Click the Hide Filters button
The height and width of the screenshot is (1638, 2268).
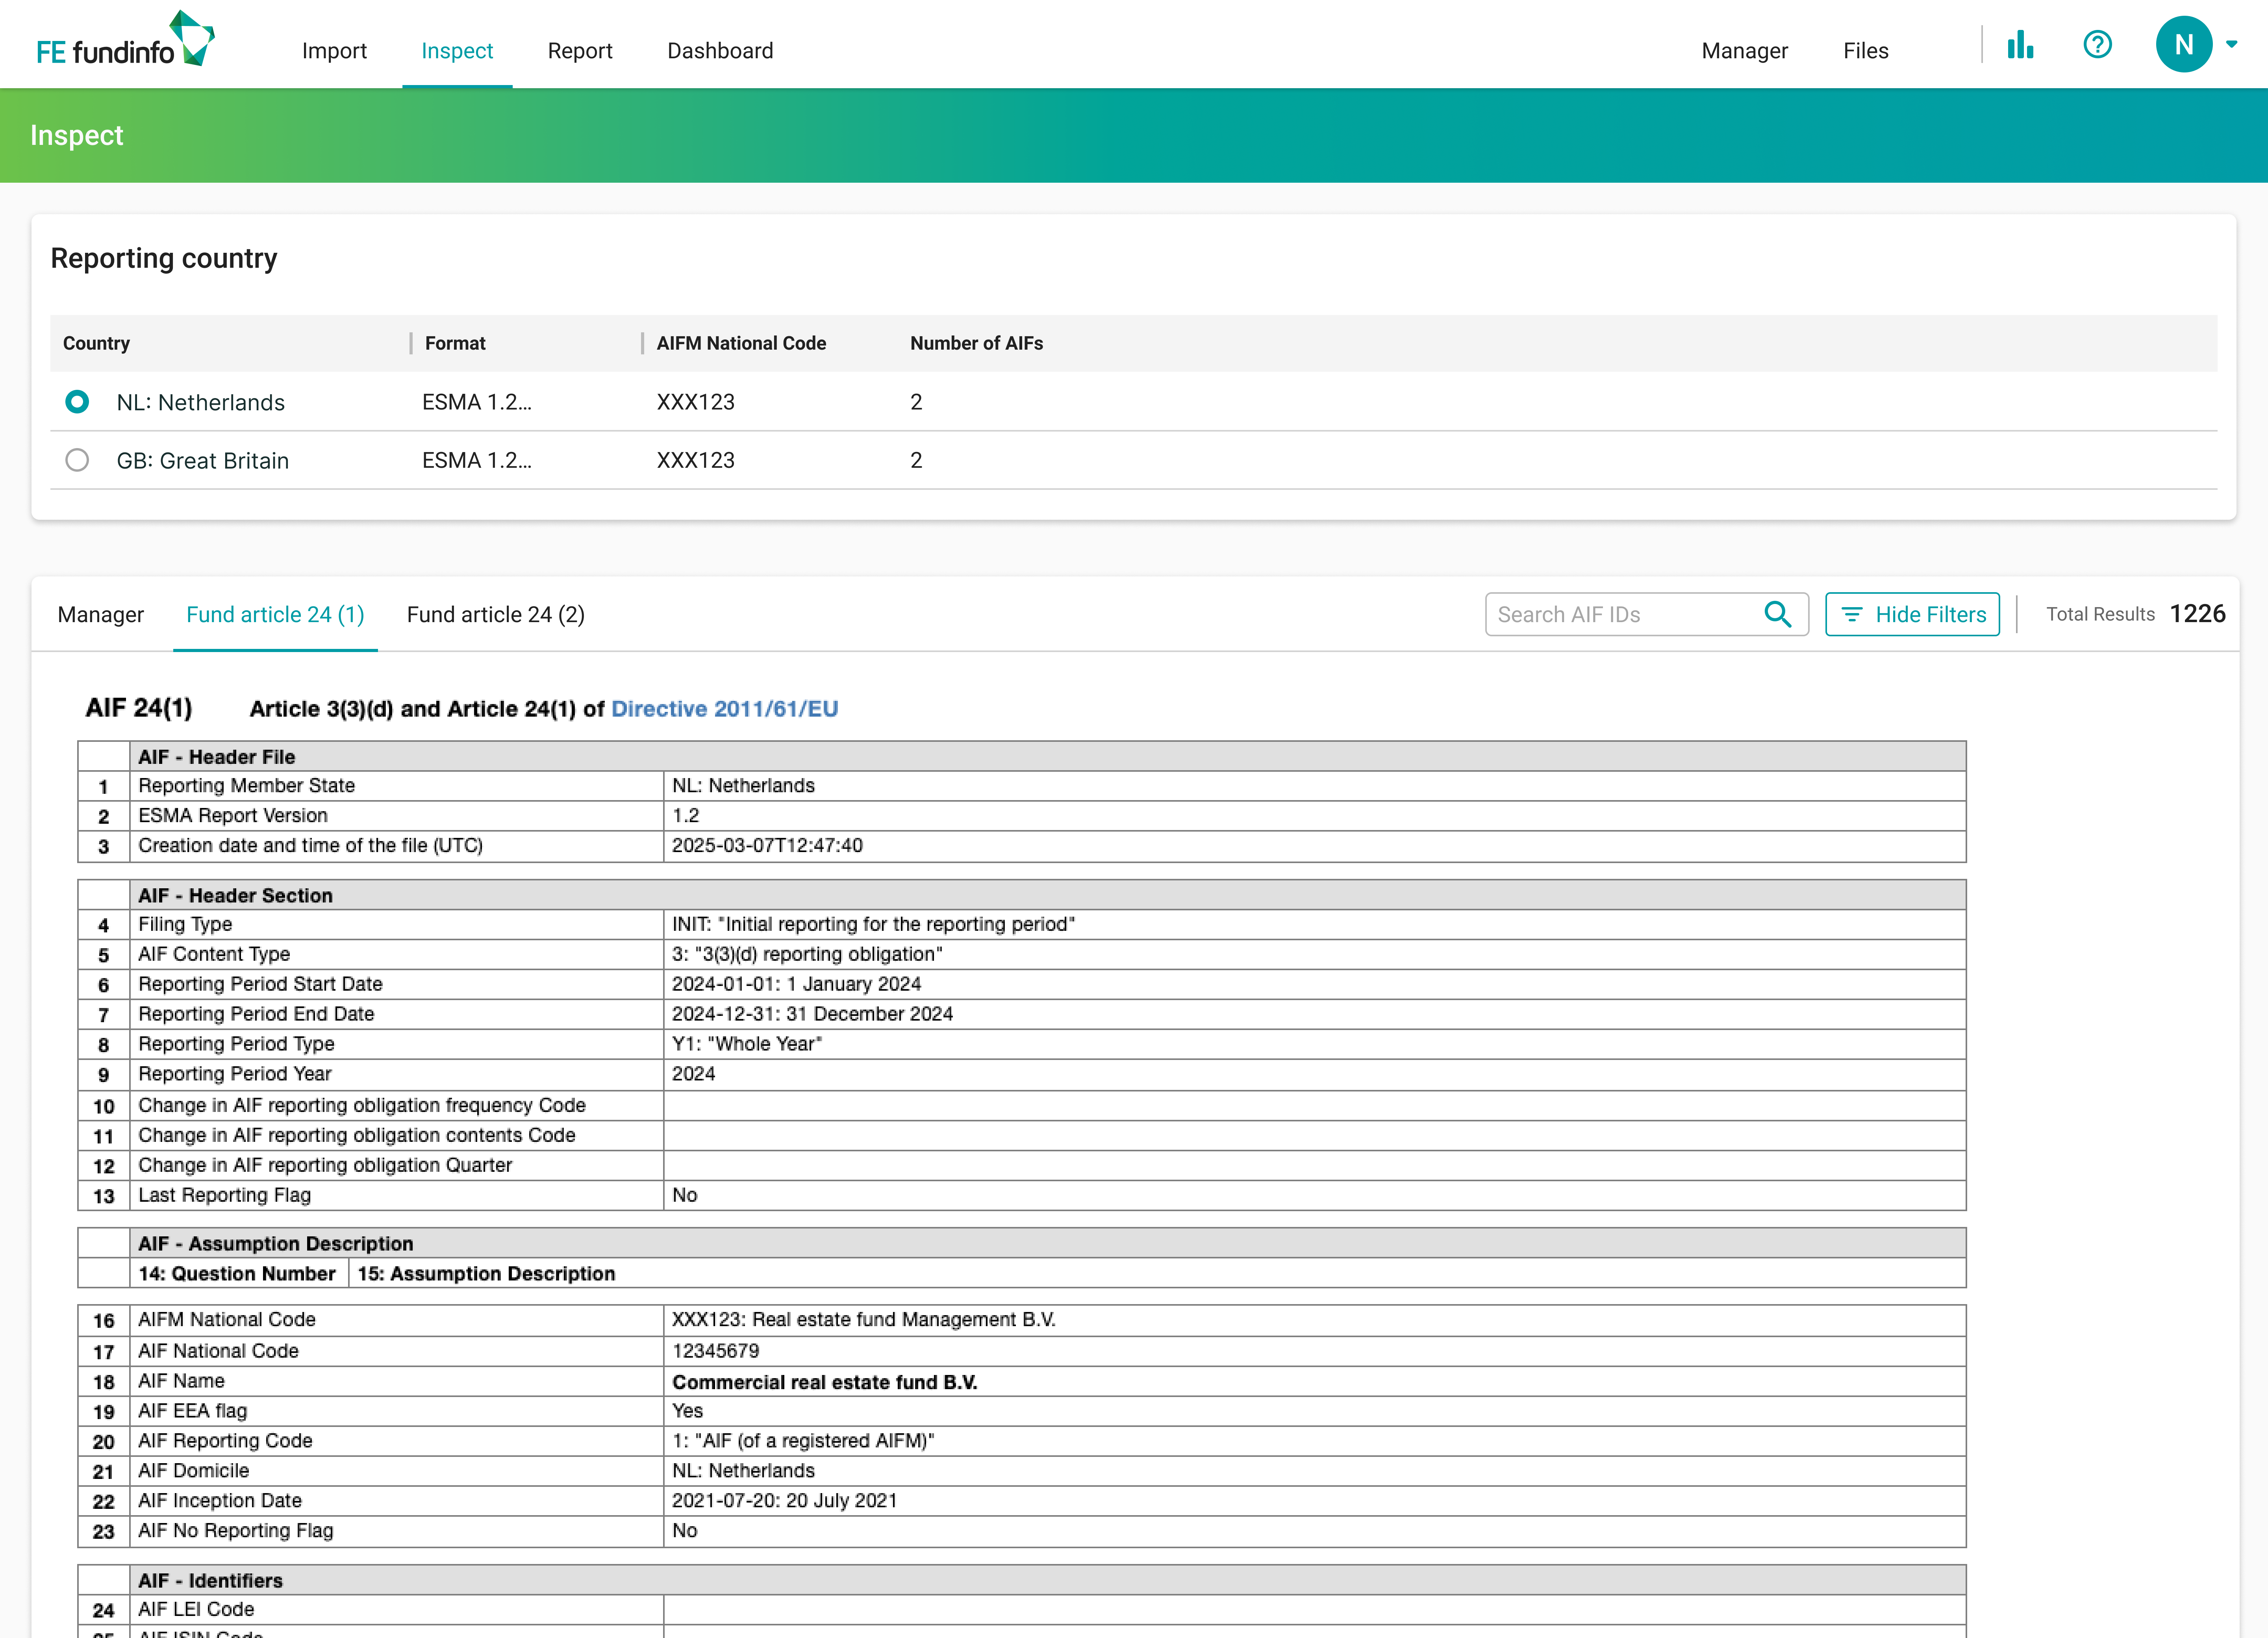click(x=1912, y=614)
